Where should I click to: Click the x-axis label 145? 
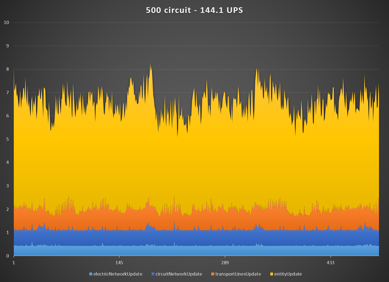coord(119,263)
